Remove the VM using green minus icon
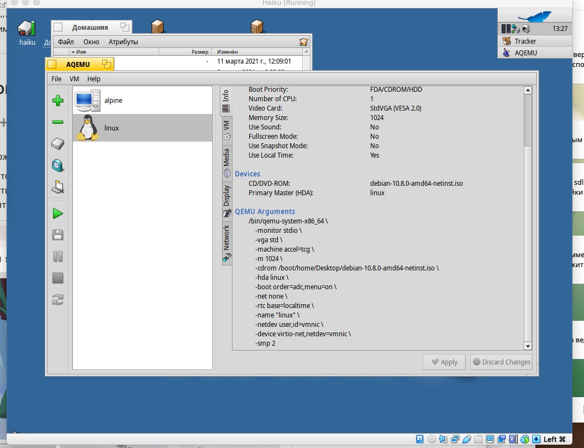The height and width of the screenshot is (448, 584). coord(57,122)
